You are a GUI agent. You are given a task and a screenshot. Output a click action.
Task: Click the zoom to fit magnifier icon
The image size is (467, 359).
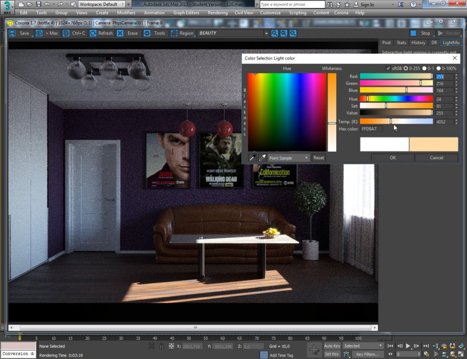[293, 33]
